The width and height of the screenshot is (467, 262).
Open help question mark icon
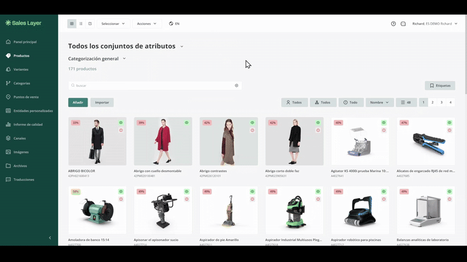click(393, 24)
